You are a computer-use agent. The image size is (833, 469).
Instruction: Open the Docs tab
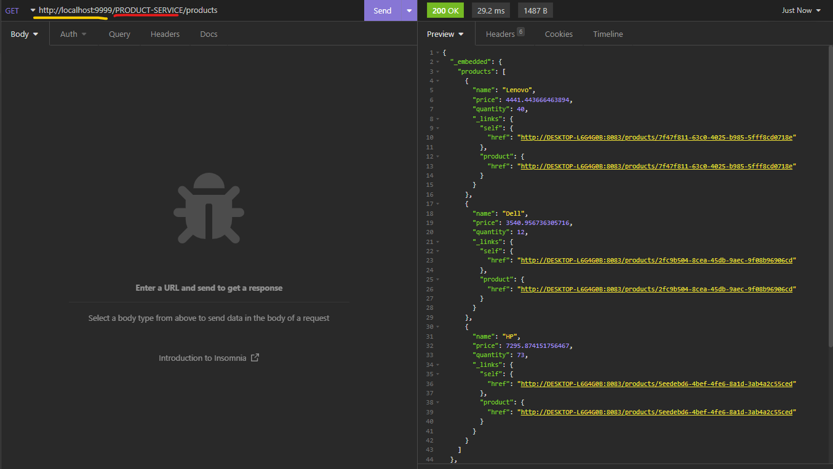point(208,34)
